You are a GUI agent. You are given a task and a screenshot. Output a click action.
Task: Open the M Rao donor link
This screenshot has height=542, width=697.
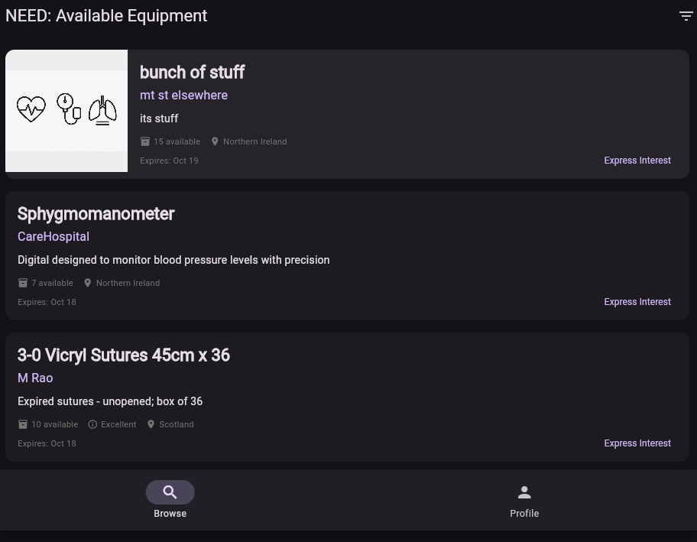[x=35, y=378]
